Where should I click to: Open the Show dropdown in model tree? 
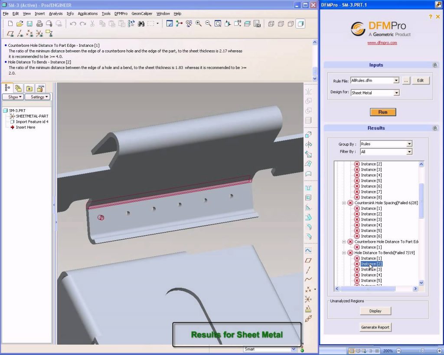pos(13,97)
